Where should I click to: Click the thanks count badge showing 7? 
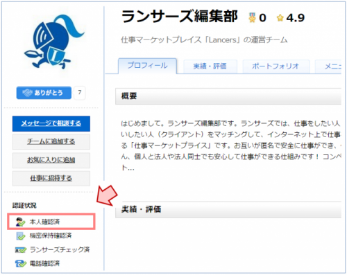pos(80,93)
